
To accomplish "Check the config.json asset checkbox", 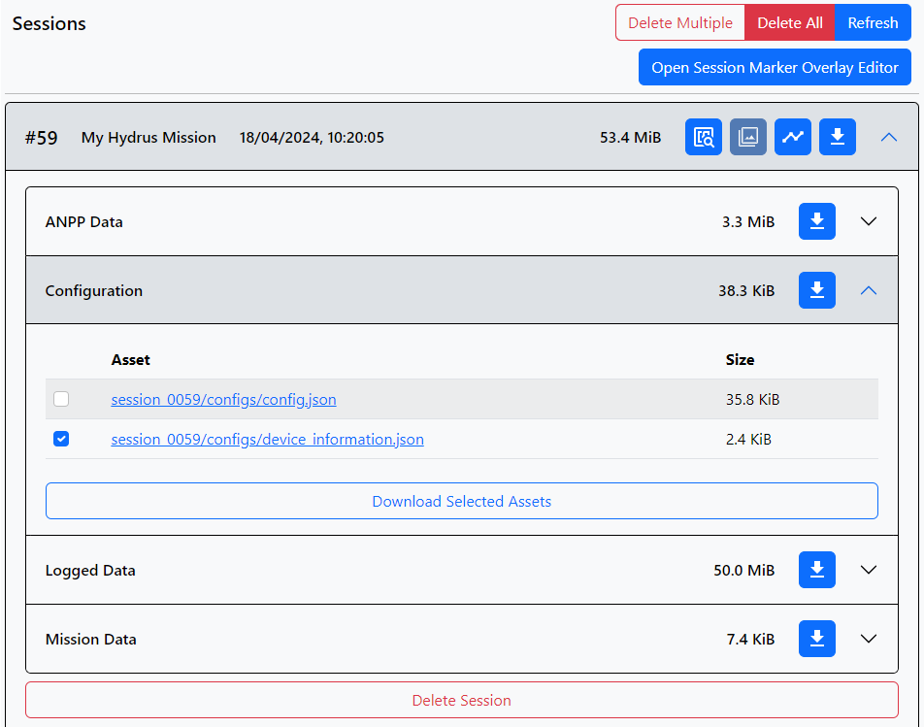I will pyautogui.click(x=61, y=399).
